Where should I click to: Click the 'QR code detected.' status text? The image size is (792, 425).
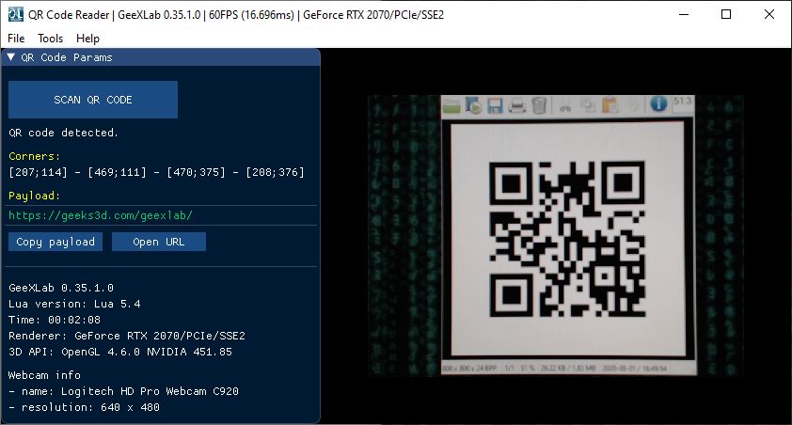(63, 133)
